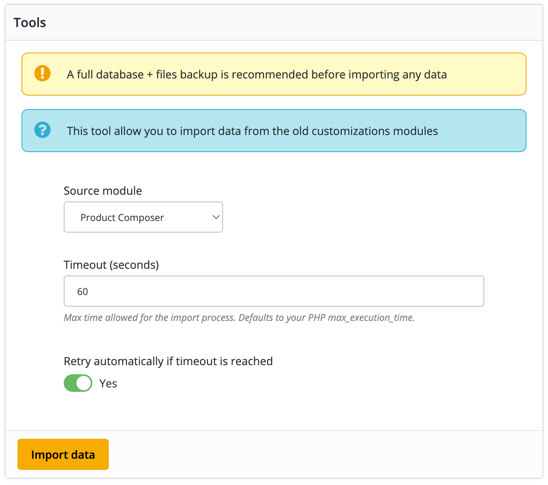Click the dropdown chevron arrow beside Product Composer
The height and width of the screenshot is (485, 548).
pyautogui.click(x=216, y=217)
